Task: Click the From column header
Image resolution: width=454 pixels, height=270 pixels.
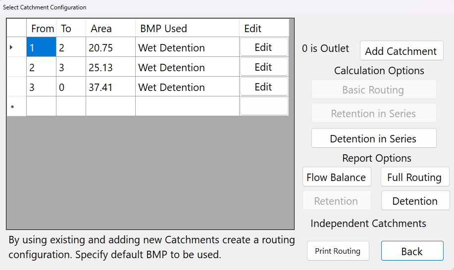Action: pyautogui.click(x=42, y=29)
